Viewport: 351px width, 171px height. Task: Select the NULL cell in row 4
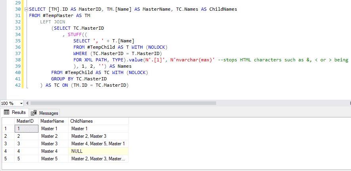pyautogui.click(x=98, y=151)
